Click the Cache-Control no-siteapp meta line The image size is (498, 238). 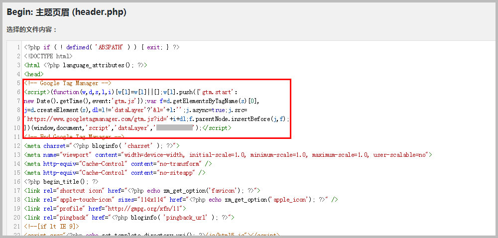coord(114,173)
